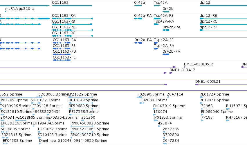
Task: Select the RP004303719.5prime EST label
Action: (x=90, y=135)
